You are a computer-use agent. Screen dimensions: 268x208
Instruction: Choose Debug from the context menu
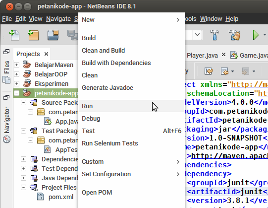pyautogui.click(x=131, y=119)
